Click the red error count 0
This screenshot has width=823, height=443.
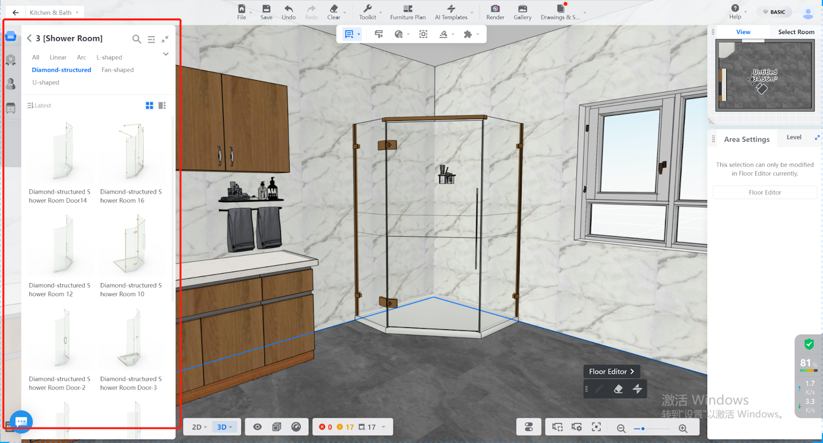click(x=326, y=427)
